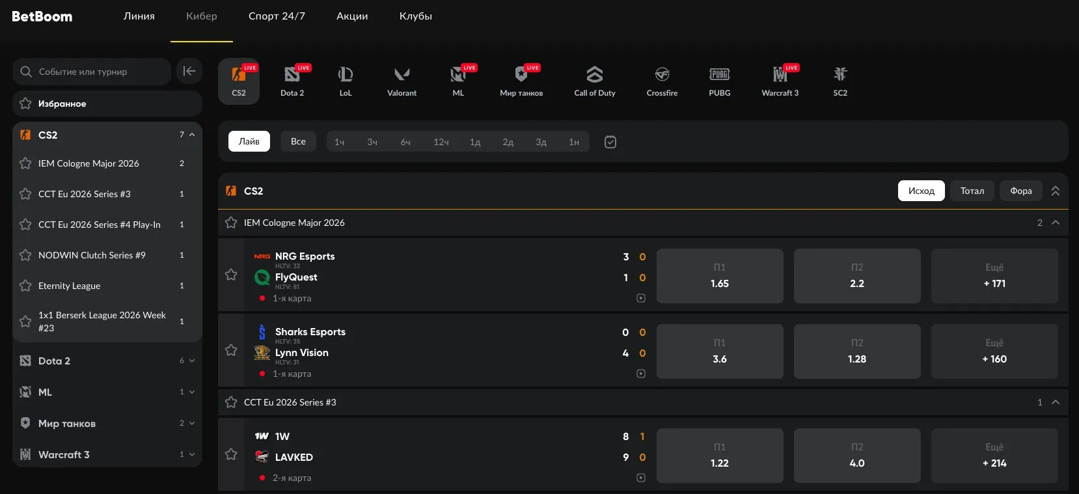This screenshot has width=1079, height=494.
Task: Open the Мир танков category icon
Action: (521, 81)
